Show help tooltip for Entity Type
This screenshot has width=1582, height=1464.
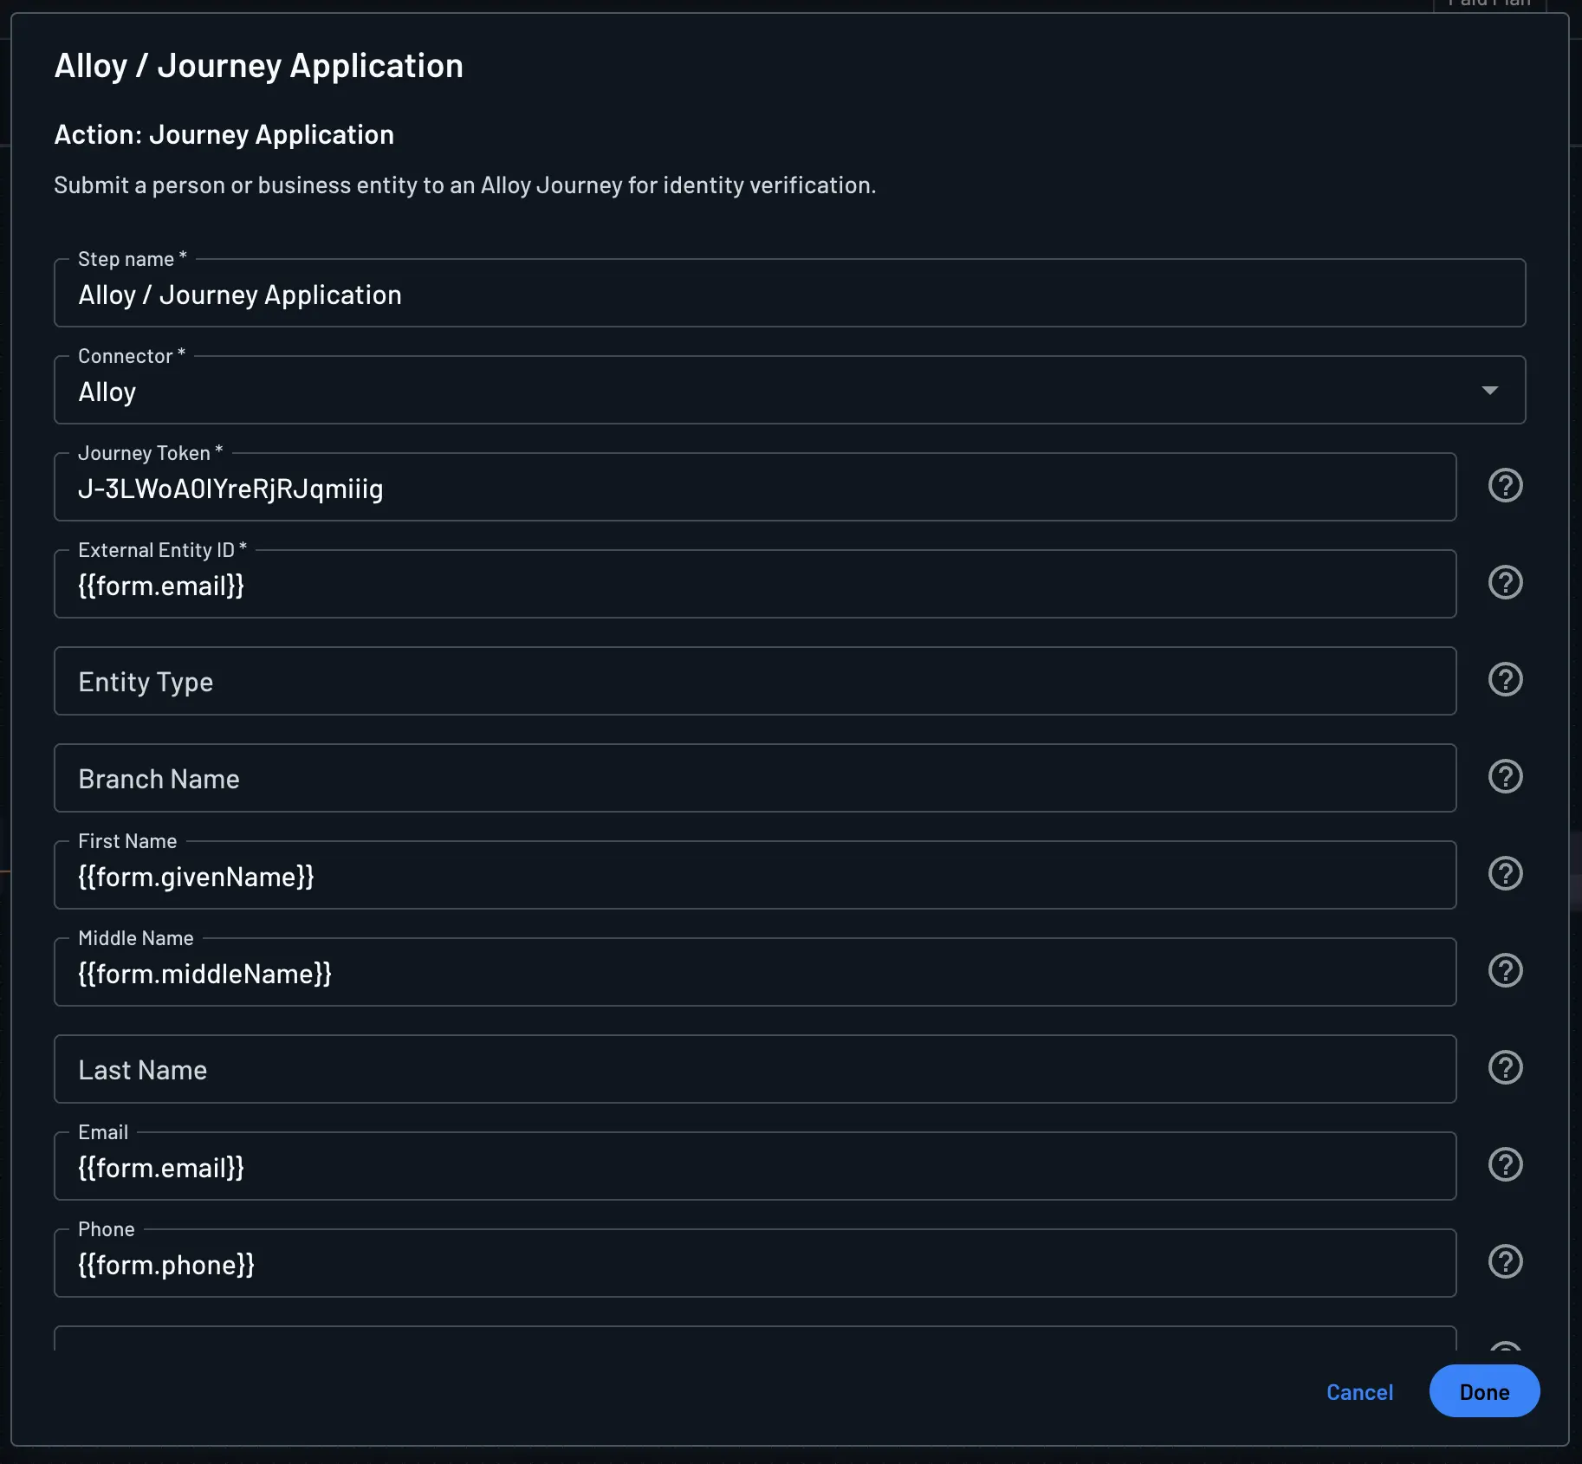[x=1505, y=679]
